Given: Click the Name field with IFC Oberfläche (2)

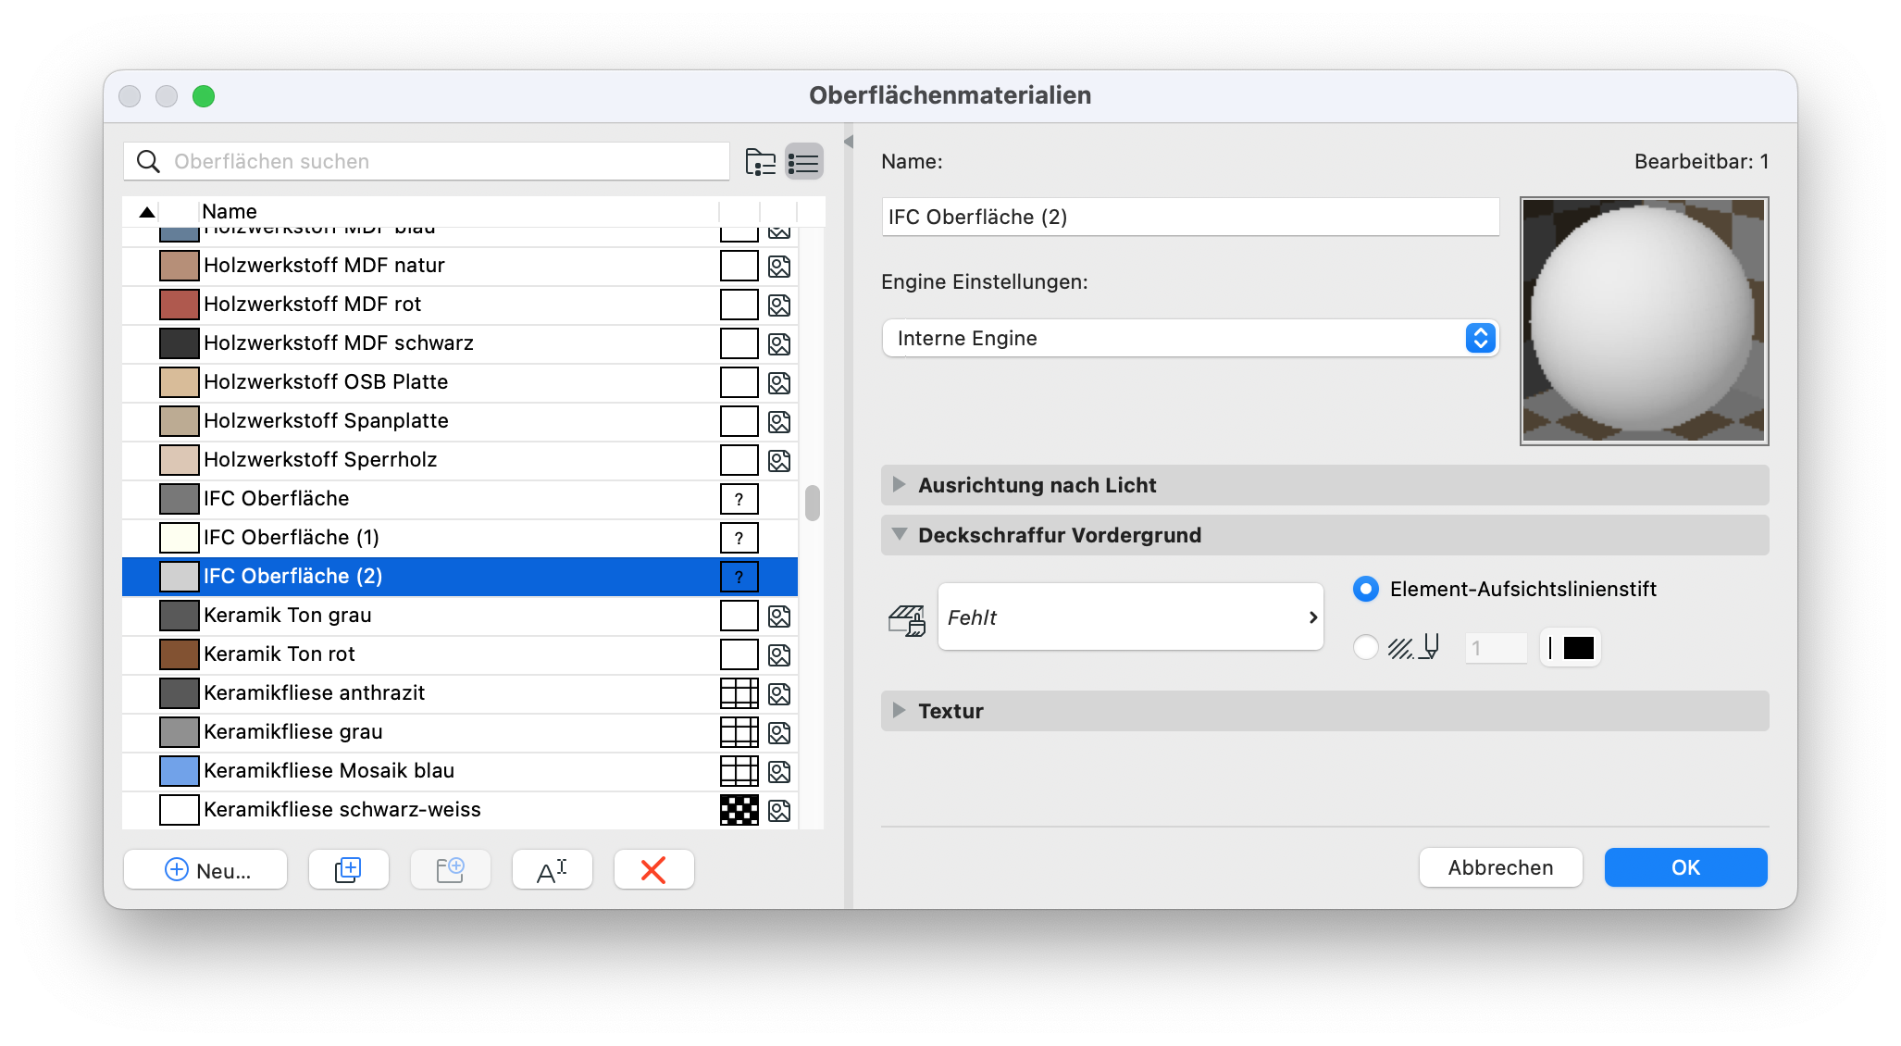Looking at the screenshot, I should [1190, 217].
